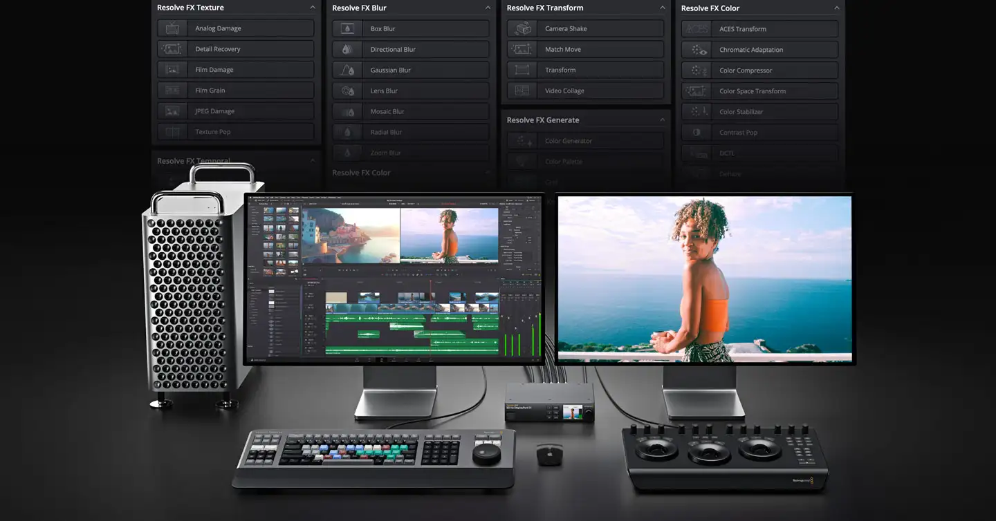Click the Directional Blur droplet icon

(x=348, y=50)
